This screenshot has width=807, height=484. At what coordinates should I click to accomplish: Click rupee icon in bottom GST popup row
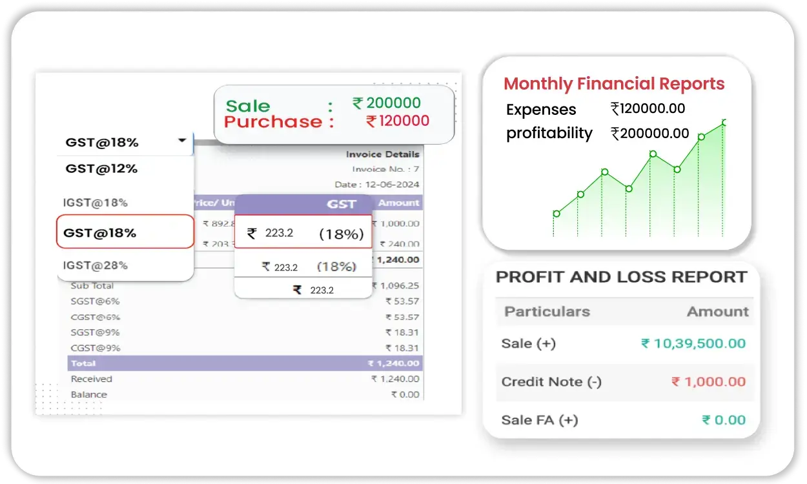coord(297,290)
